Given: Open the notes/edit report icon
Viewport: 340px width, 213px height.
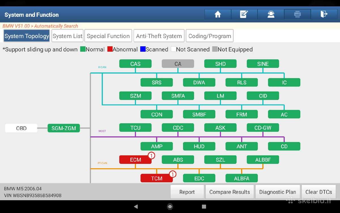Looking at the screenshot, I should click(244, 14).
